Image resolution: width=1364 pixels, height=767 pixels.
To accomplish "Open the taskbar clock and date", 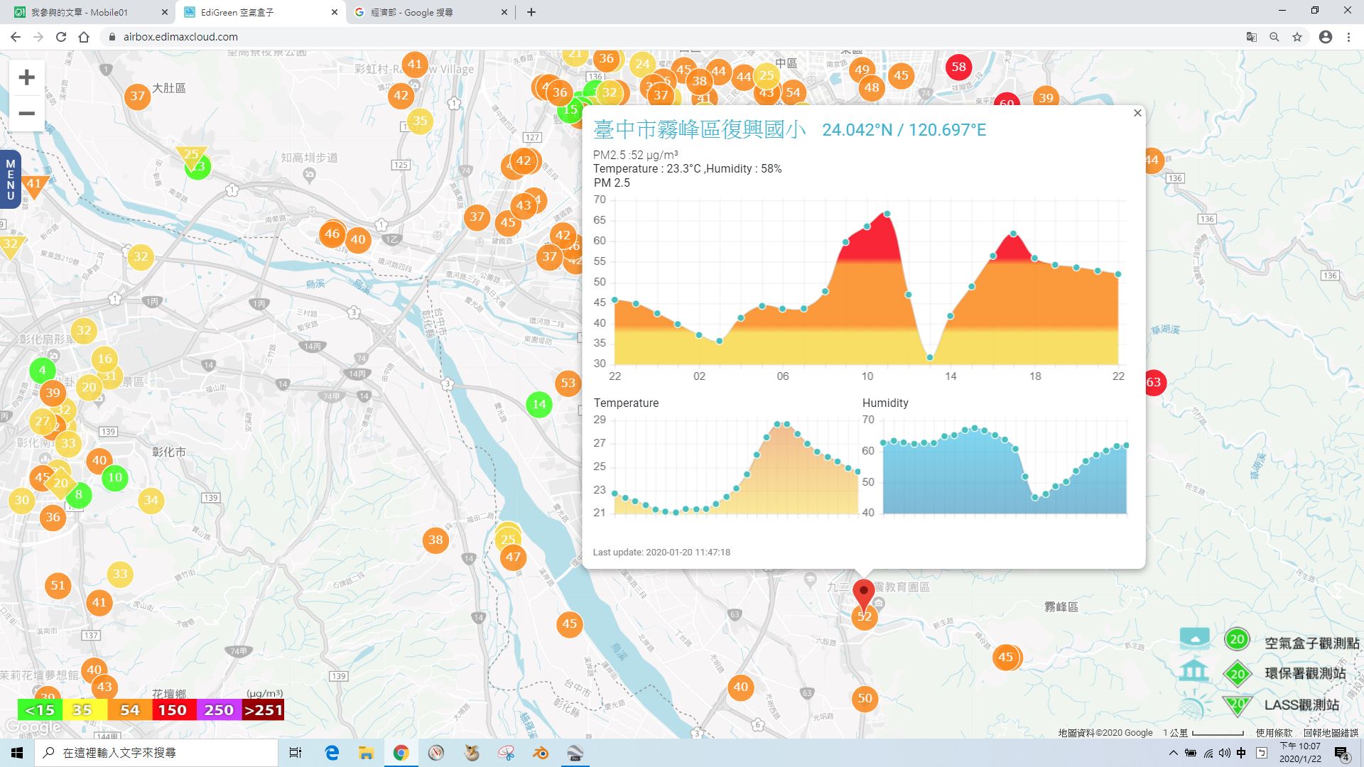I will point(1300,753).
